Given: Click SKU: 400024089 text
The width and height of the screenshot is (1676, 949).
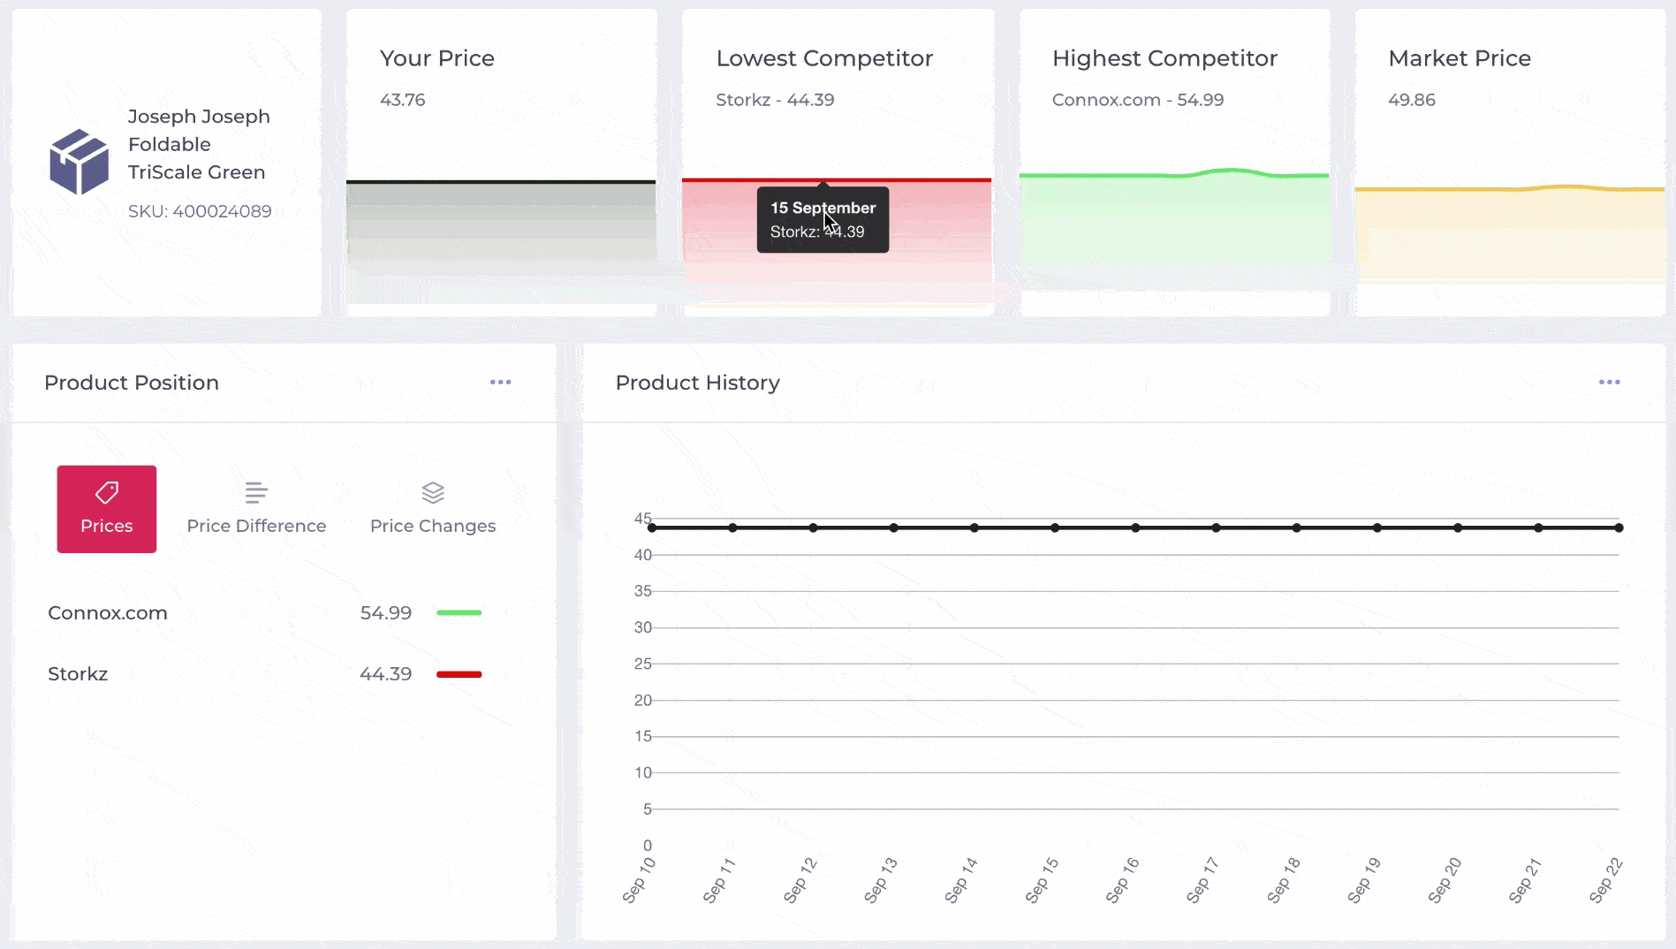Looking at the screenshot, I should (x=200, y=211).
